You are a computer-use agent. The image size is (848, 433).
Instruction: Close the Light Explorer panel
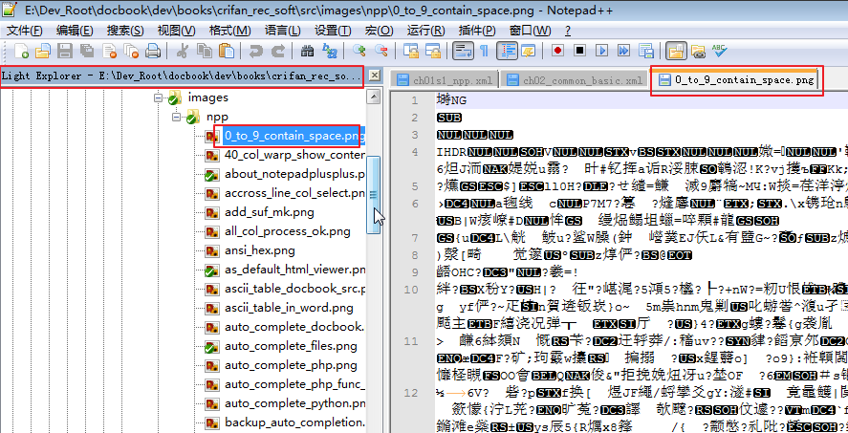[x=374, y=76]
